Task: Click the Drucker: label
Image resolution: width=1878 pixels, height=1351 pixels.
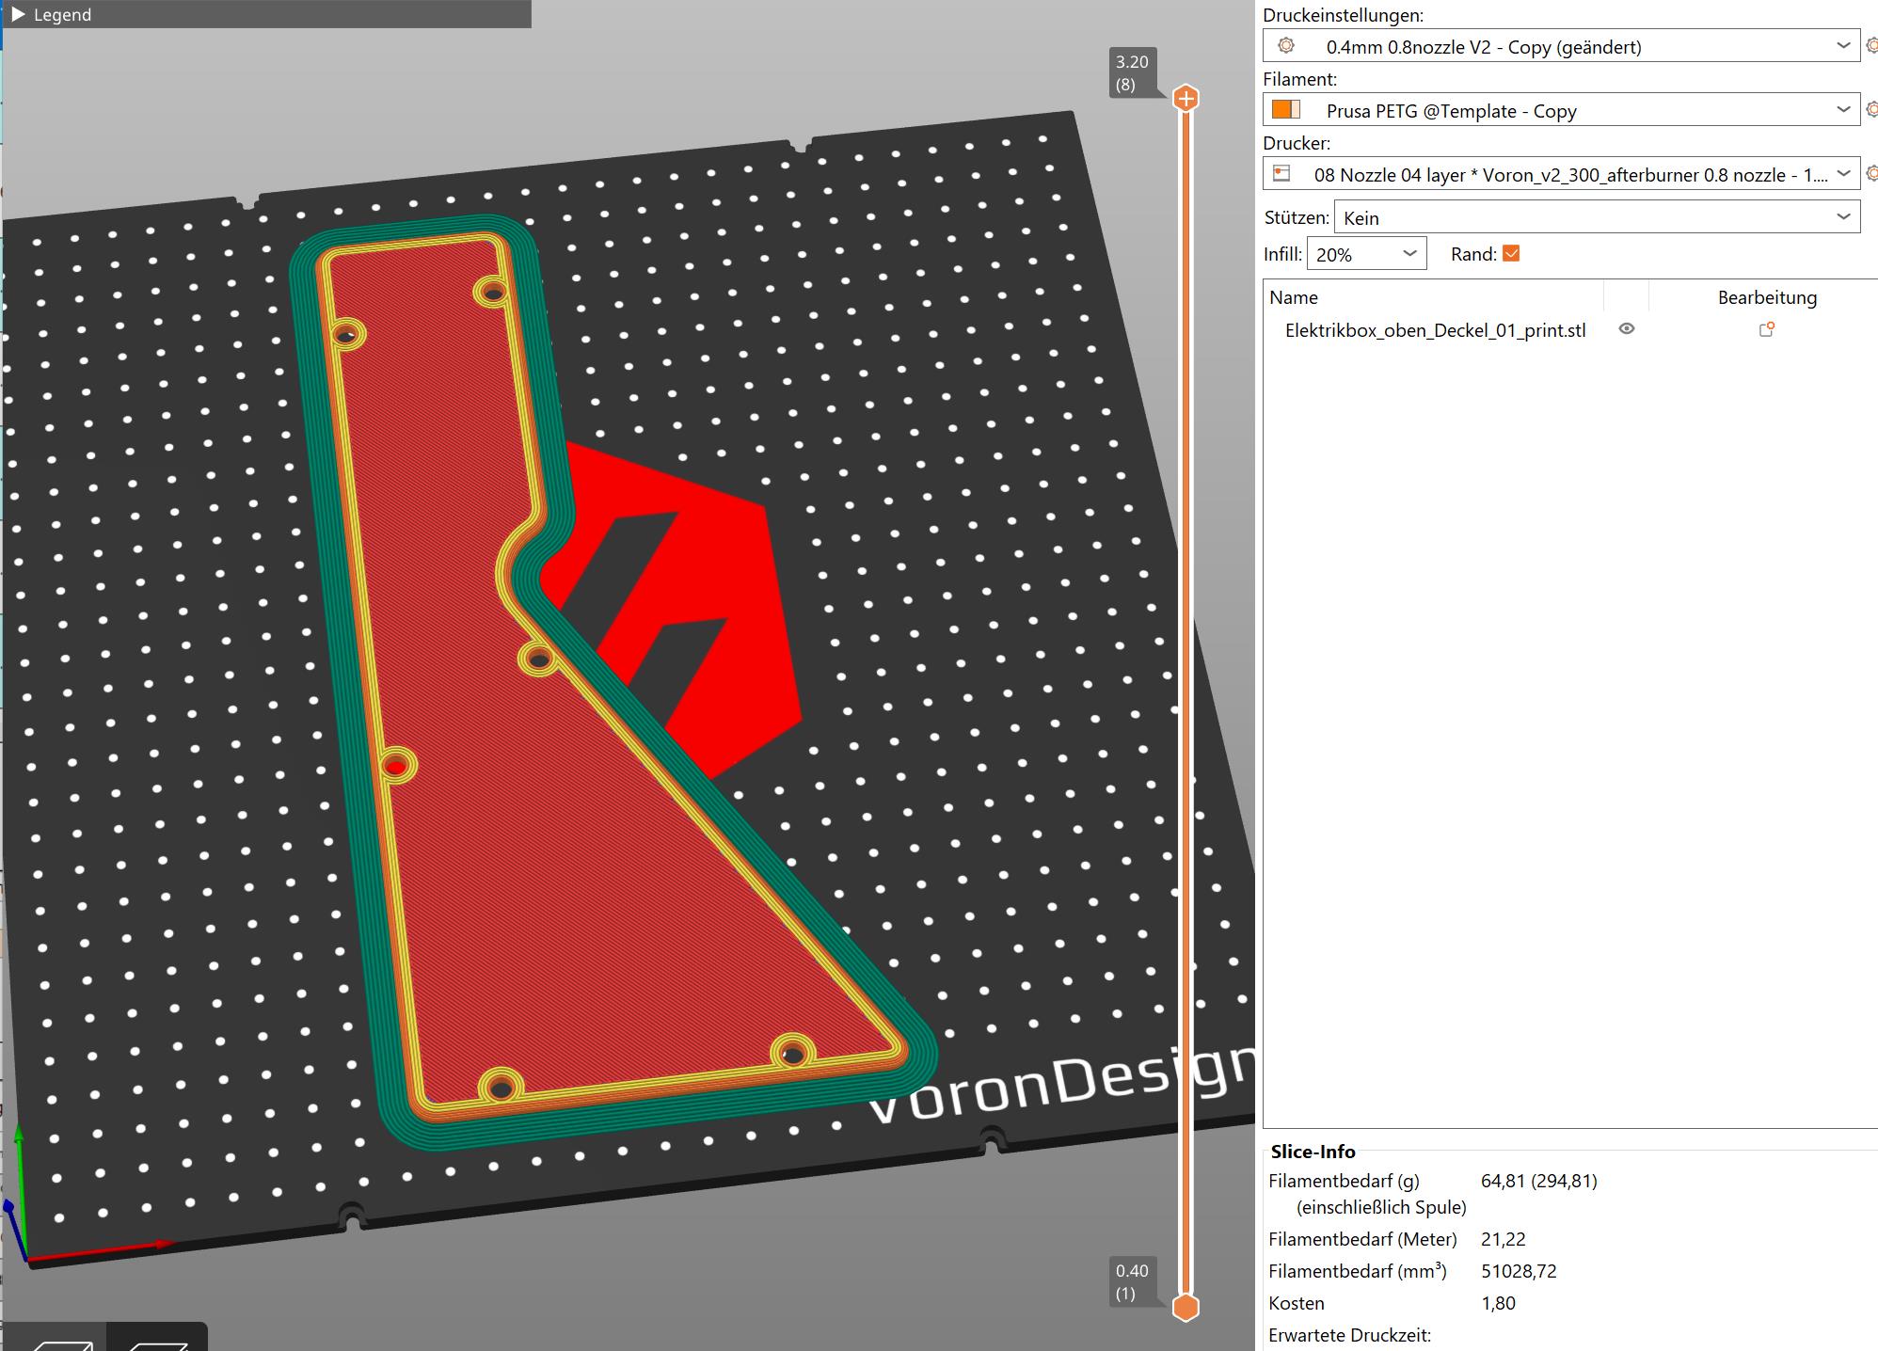Action: pos(1297,143)
